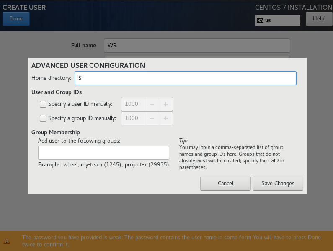Click Save Changes button
333x251 pixels.
[278, 184]
